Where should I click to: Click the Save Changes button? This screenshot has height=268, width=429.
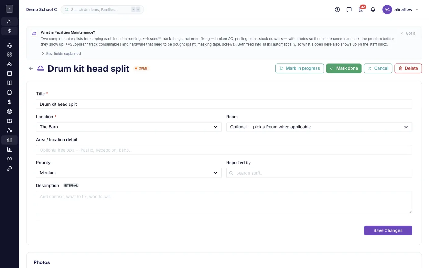coord(388,230)
